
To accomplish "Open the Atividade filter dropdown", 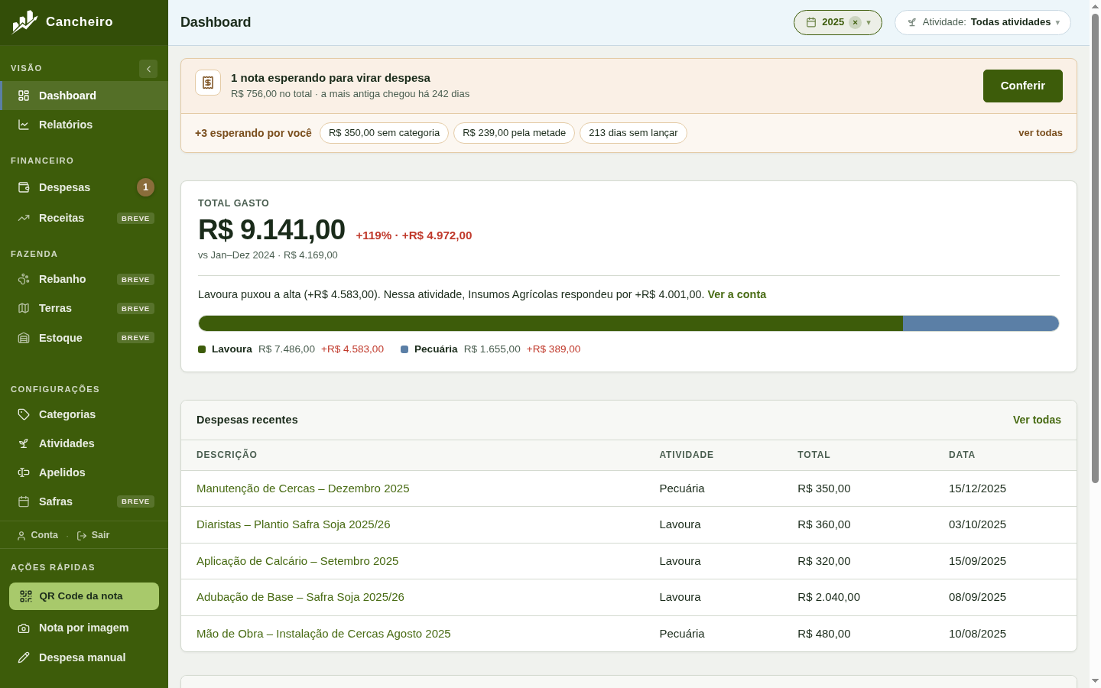I will coord(982,22).
